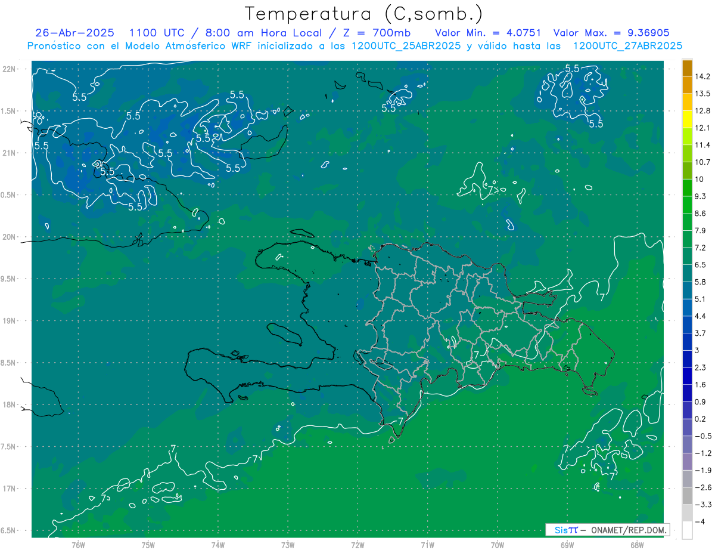Pick the white swatch at the scale bottom
The height and width of the screenshot is (553, 715).
click(687, 530)
